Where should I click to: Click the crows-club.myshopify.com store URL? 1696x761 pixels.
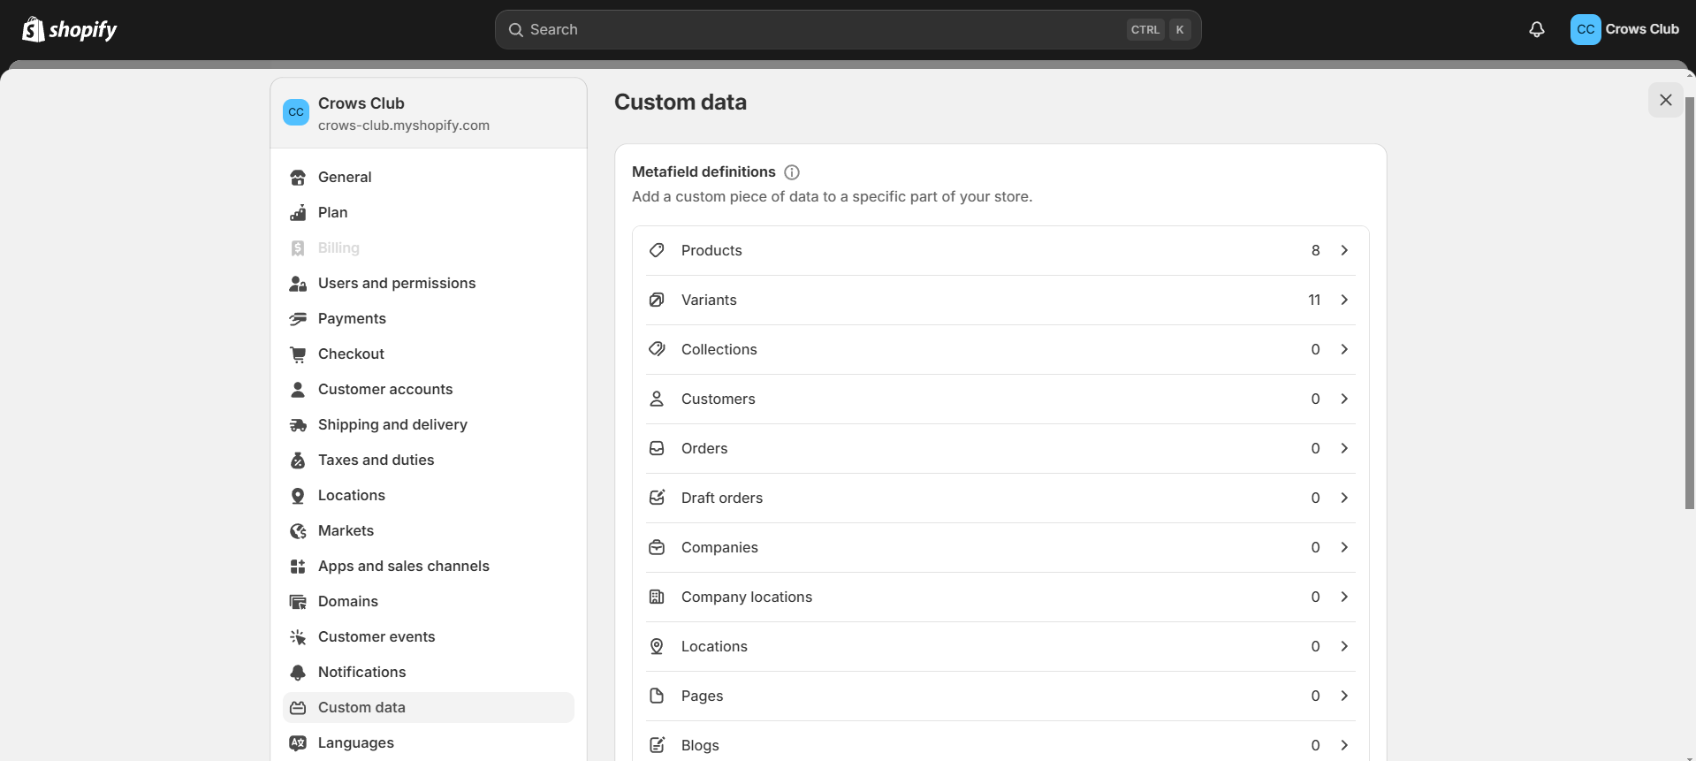pyautogui.click(x=404, y=126)
